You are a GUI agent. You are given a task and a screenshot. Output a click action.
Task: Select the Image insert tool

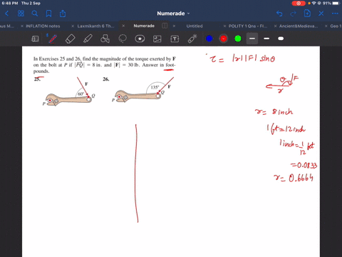157,39
